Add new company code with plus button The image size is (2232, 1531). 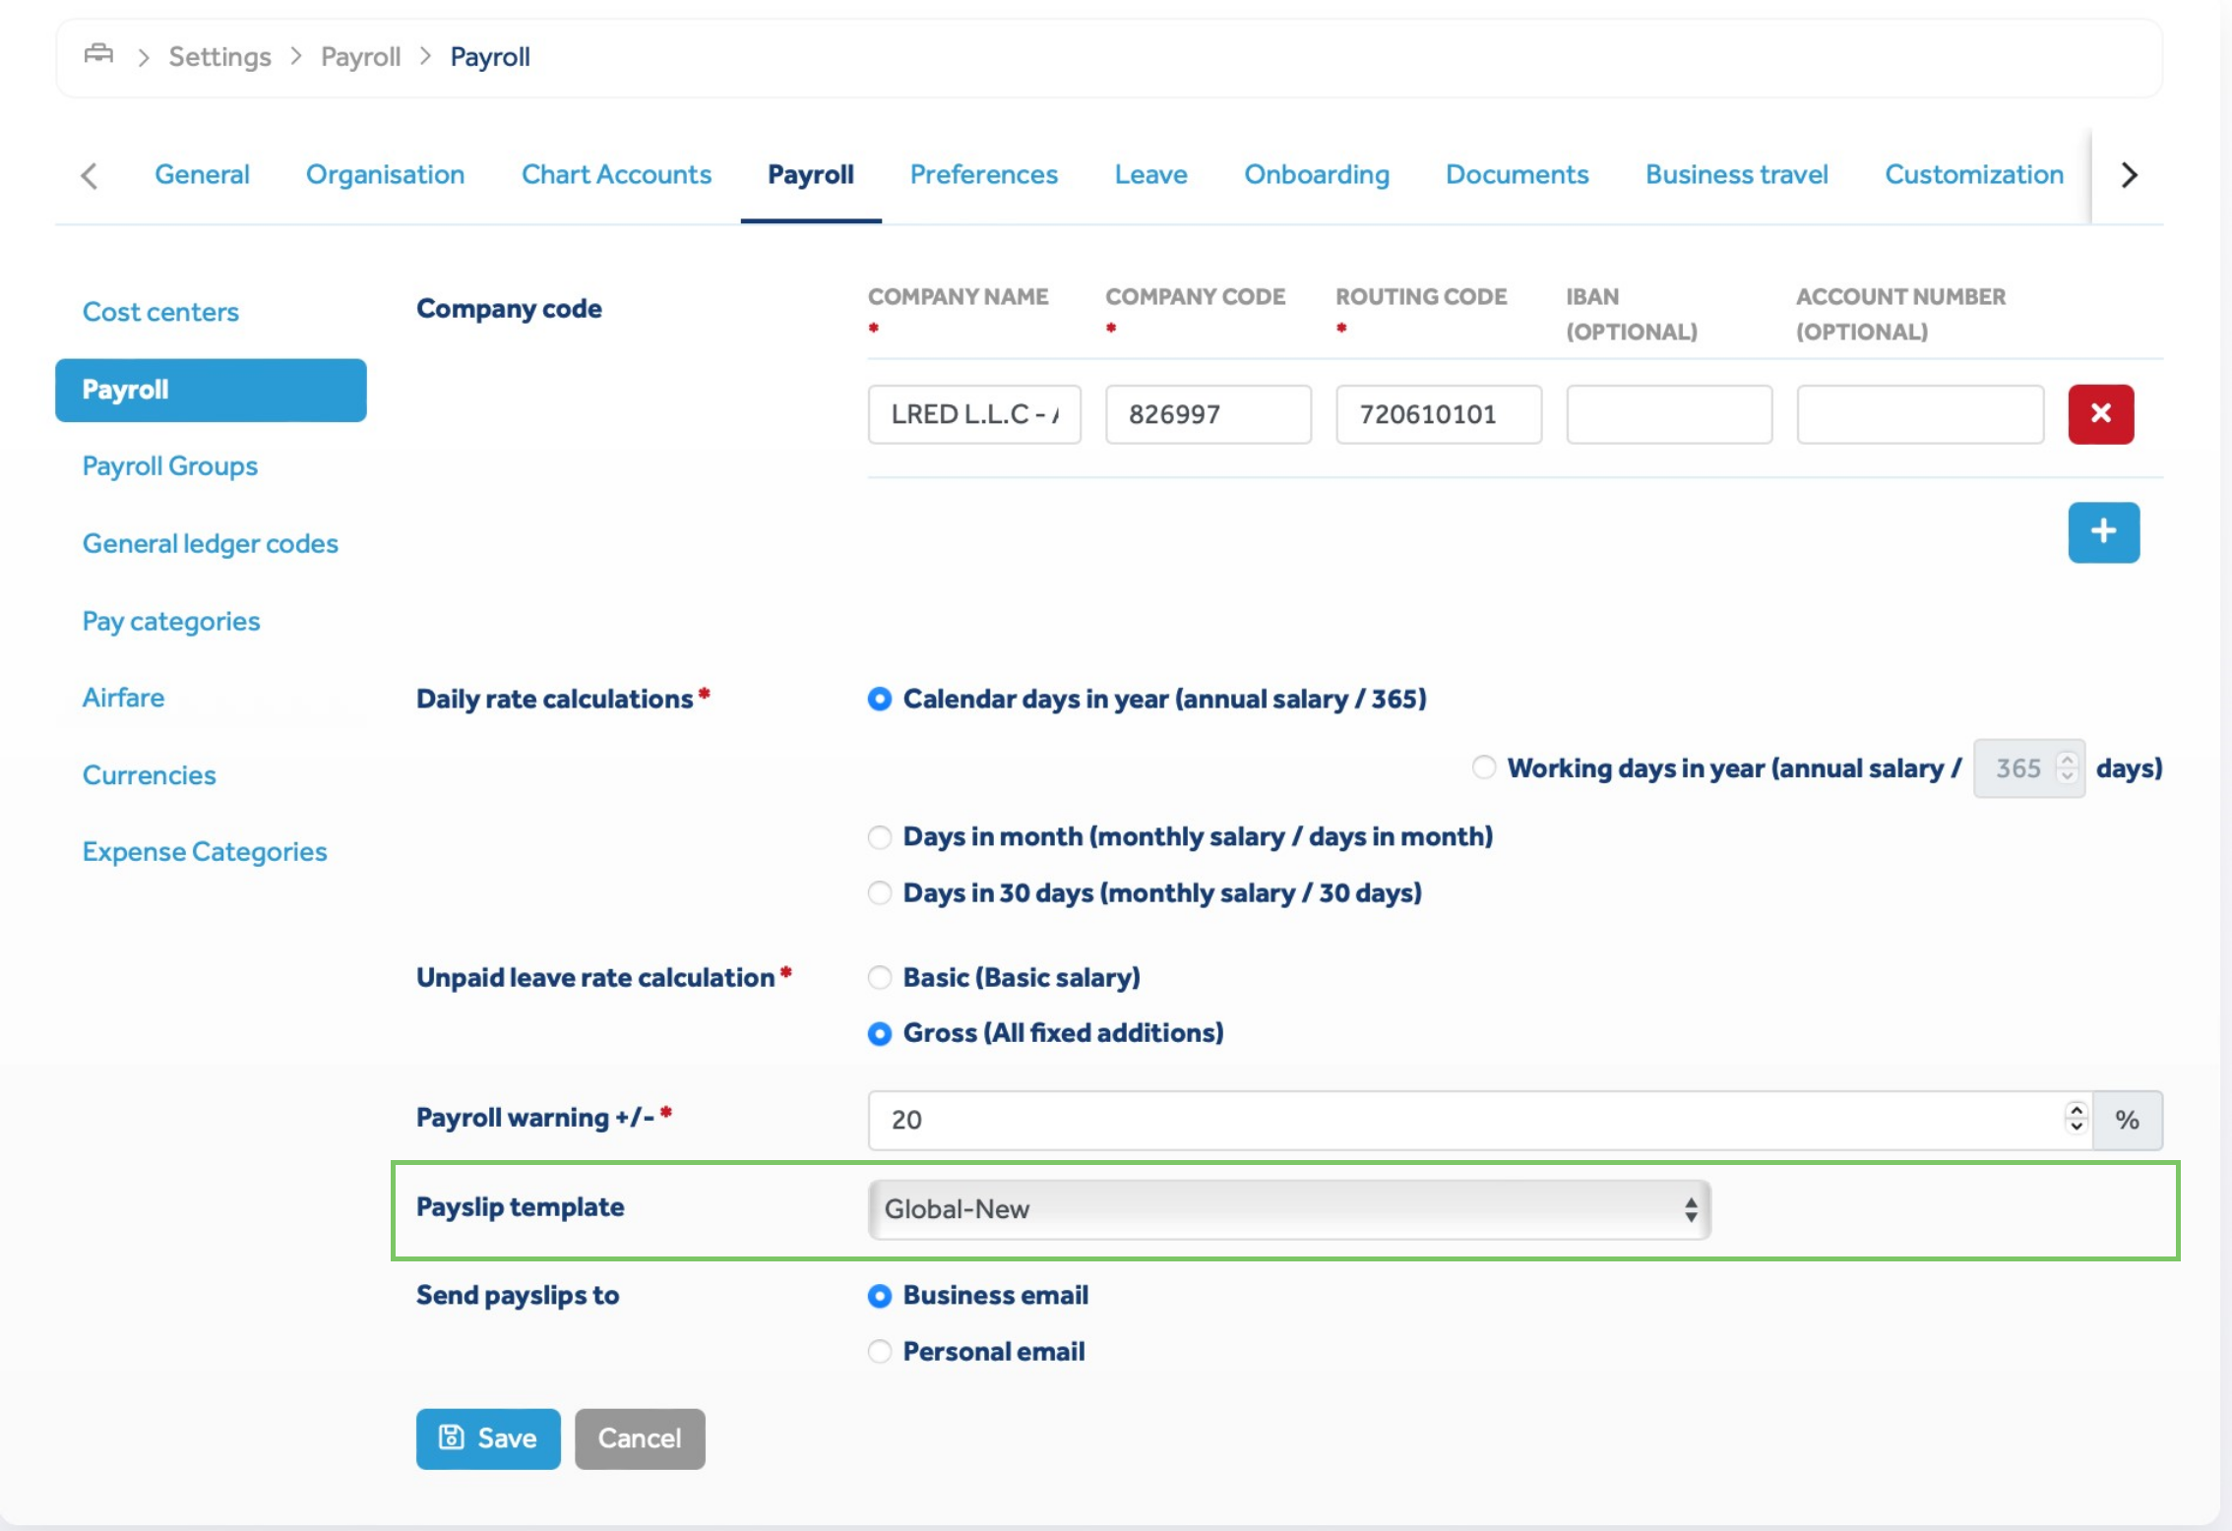(x=2103, y=532)
